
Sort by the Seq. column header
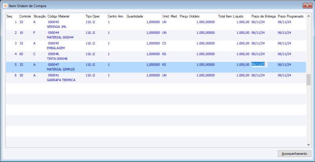12,17
